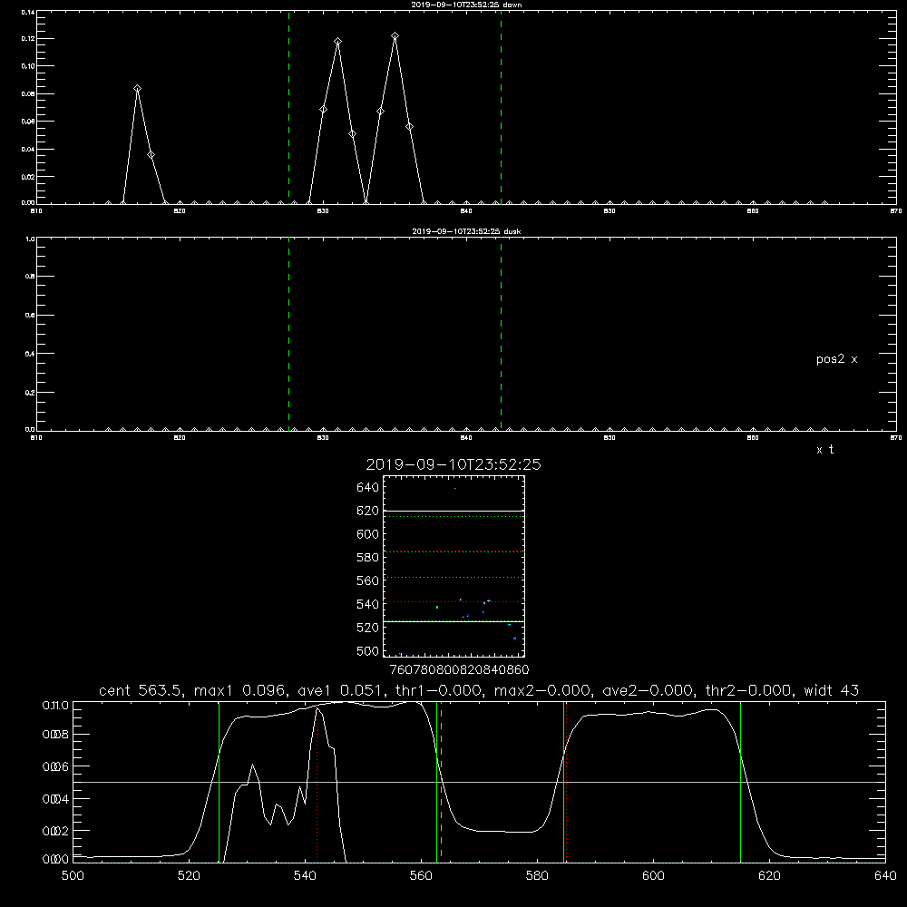The width and height of the screenshot is (907, 907).
Task: Click the diamond peak marker near x=831 in the dawn plot
Action: (x=337, y=41)
